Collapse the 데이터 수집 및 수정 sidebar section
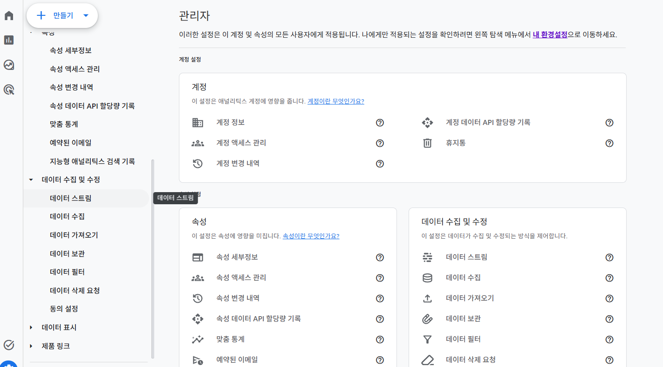Image resolution: width=663 pixels, height=367 pixels. [31, 180]
